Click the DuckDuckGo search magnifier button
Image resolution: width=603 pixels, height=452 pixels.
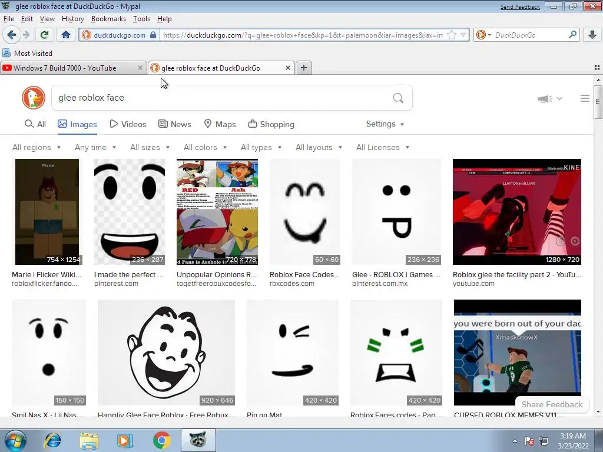pyautogui.click(x=398, y=98)
